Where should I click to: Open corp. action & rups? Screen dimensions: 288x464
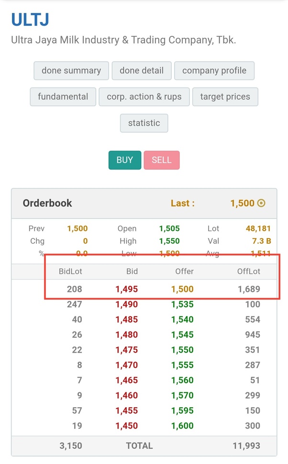click(144, 97)
